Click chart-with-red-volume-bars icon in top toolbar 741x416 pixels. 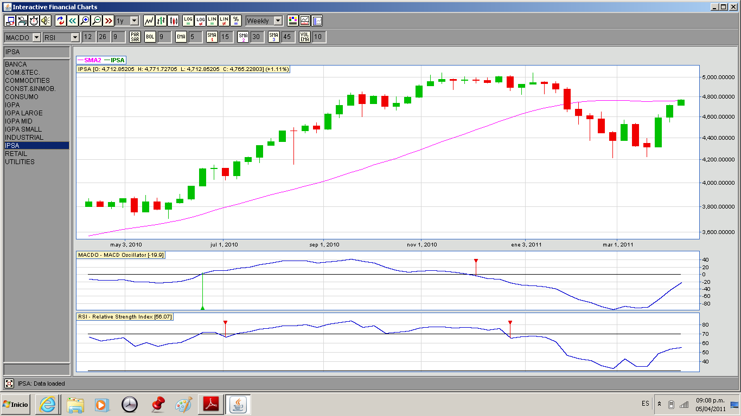click(305, 21)
